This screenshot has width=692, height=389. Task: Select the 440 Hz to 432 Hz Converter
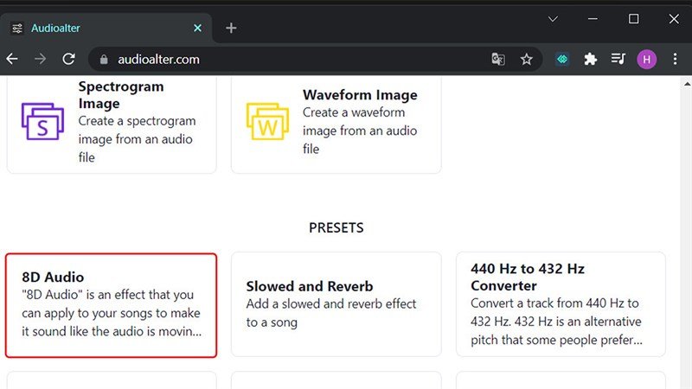pos(561,304)
